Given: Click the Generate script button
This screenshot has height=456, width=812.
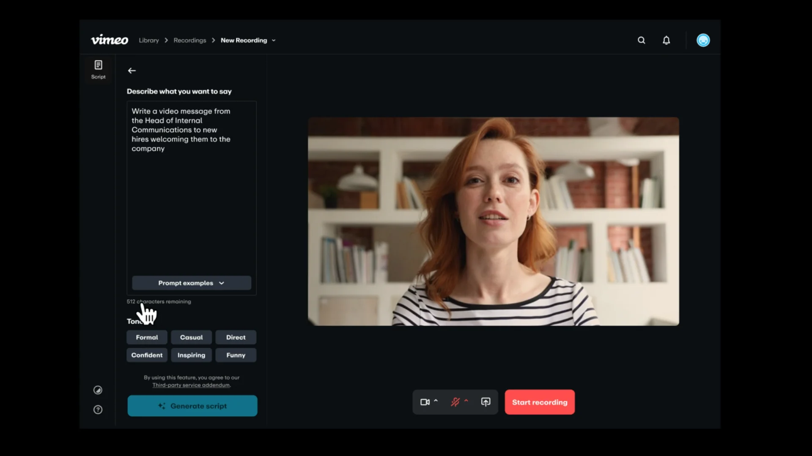Looking at the screenshot, I should 192,406.
